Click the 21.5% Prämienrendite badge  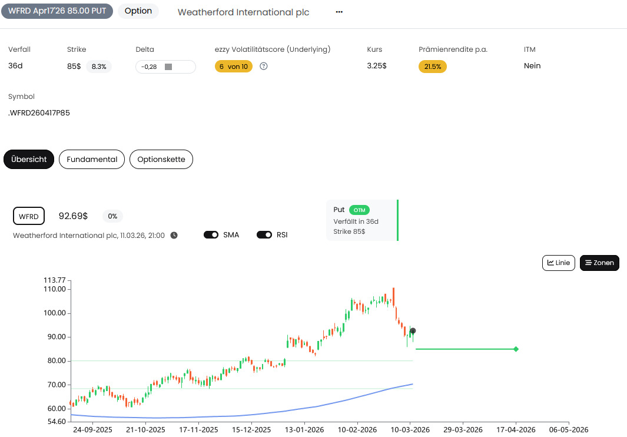[433, 67]
